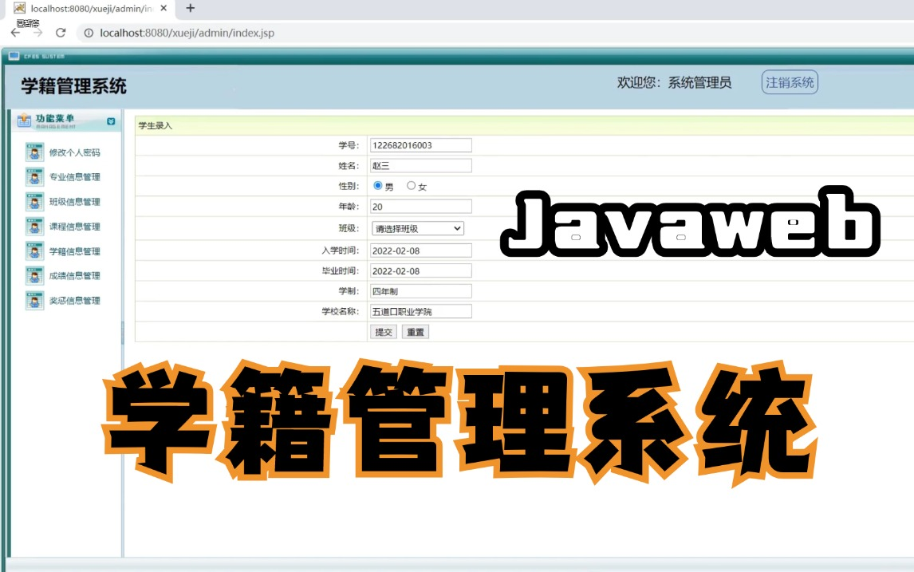Choose the 女 gender radio button
The image size is (914, 572).
point(409,186)
